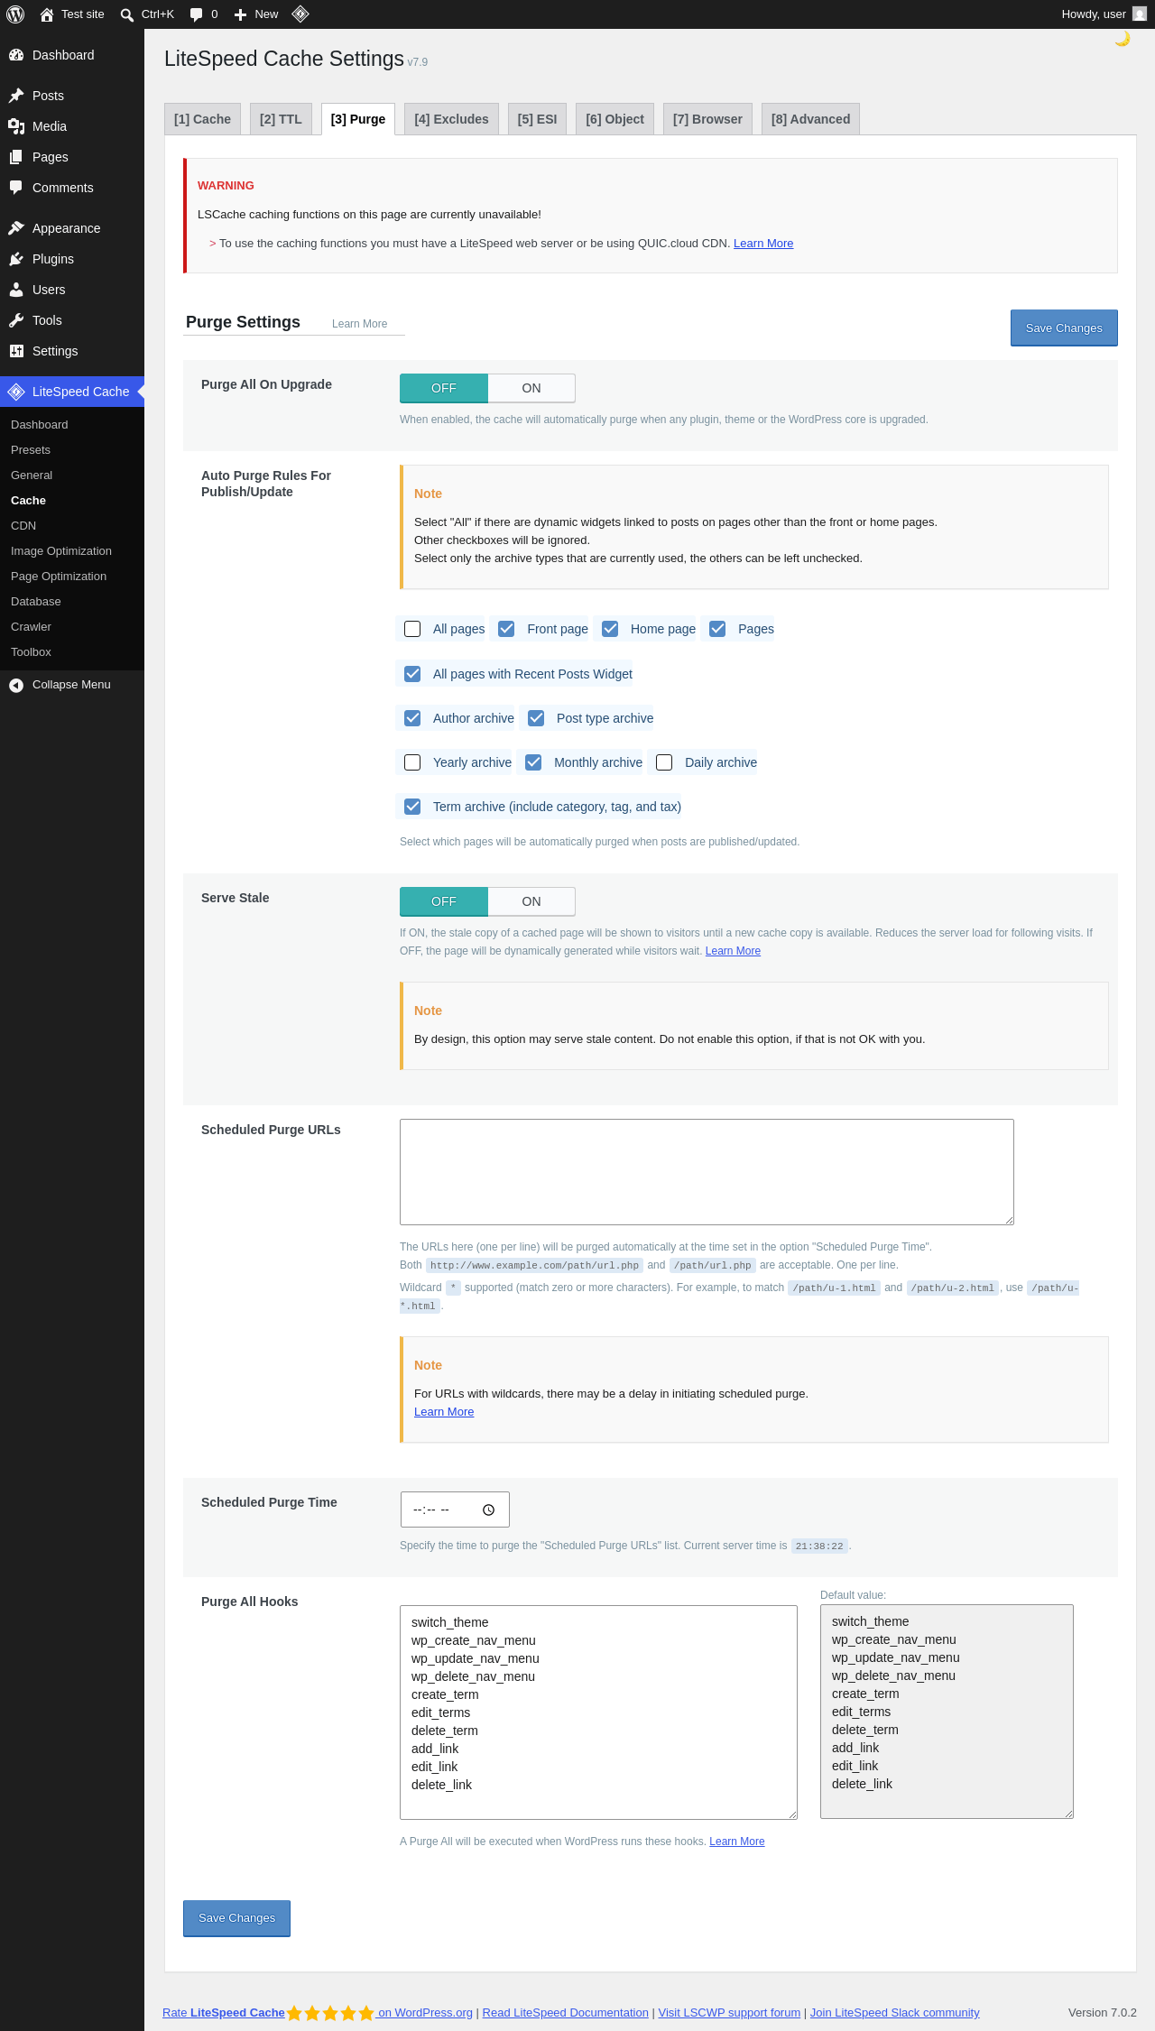
Task: Open the WordPress logo menu
Action: tap(15, 14)
